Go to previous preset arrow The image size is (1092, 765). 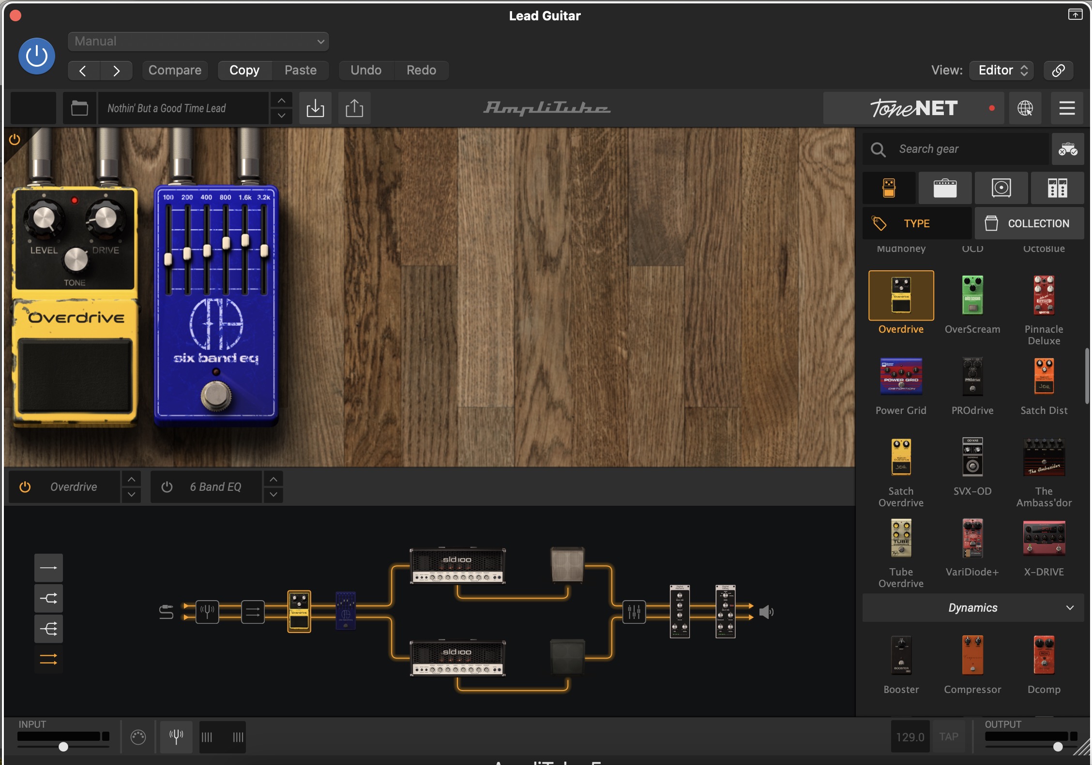click(x=83, y=71)
